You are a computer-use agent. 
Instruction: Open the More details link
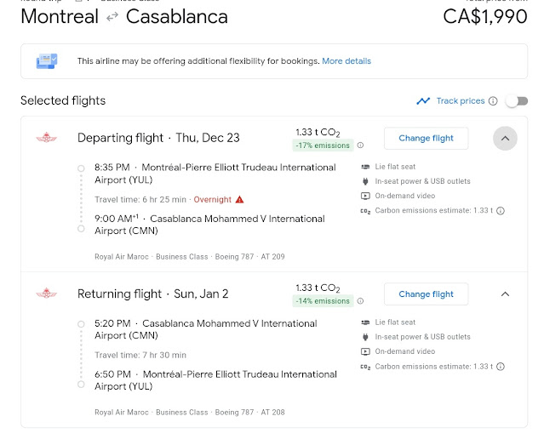tap(346, 61)
